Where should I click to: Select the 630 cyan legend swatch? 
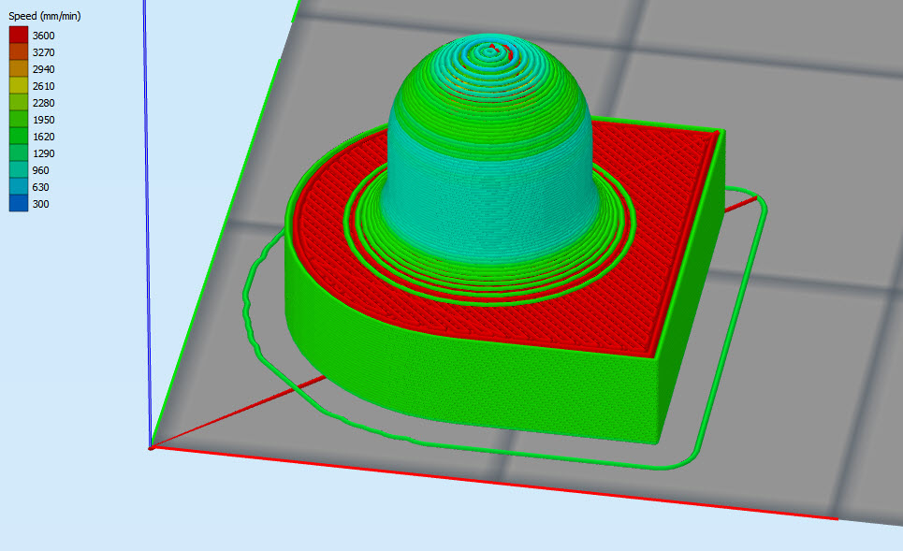(19, 186)
